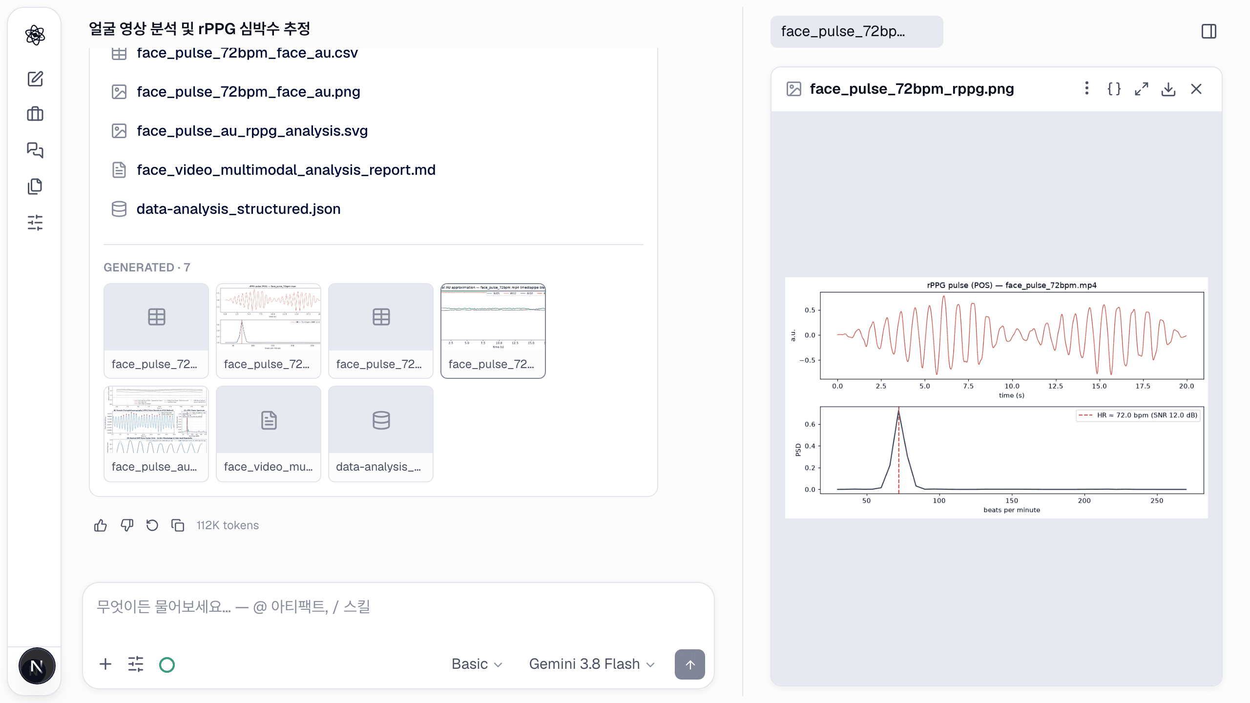Screen dimensions: 1250x703
Task: Regenerate the response with retry icon
Action: point(152,525)
